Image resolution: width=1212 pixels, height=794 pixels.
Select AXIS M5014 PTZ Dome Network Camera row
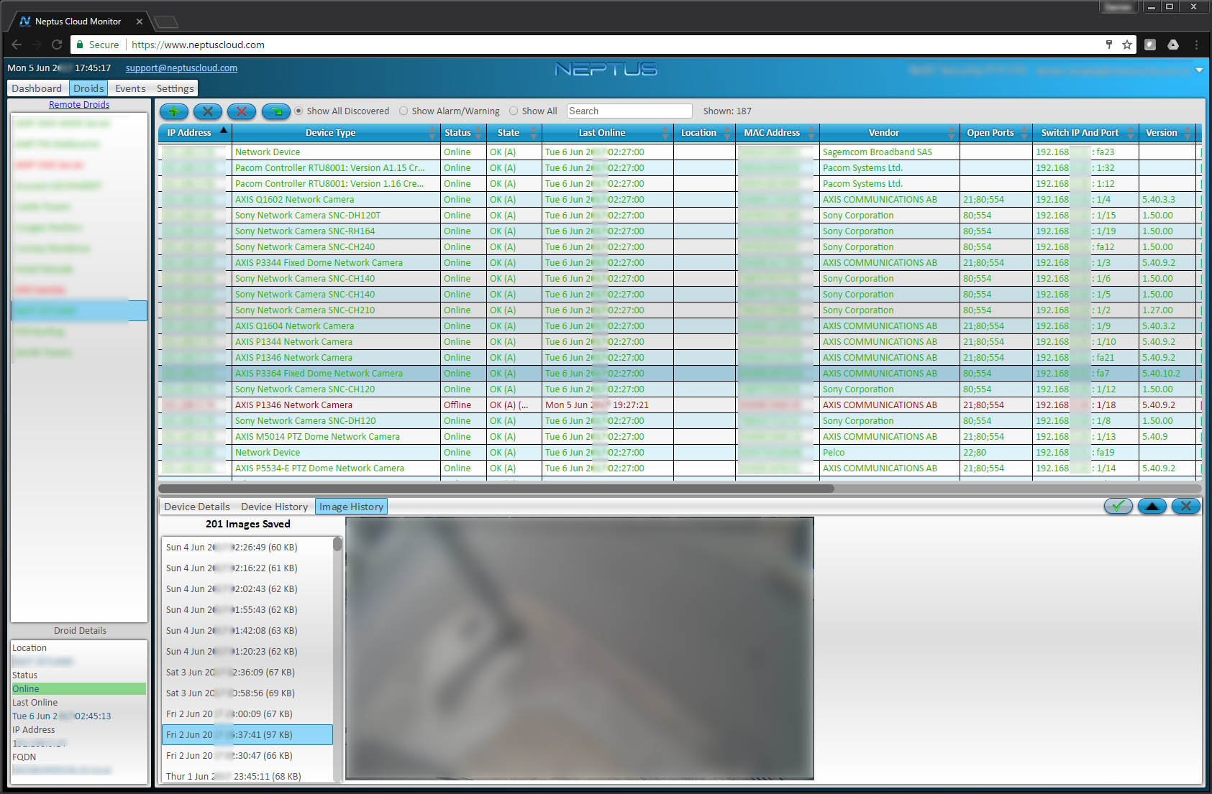pos(679,436)
